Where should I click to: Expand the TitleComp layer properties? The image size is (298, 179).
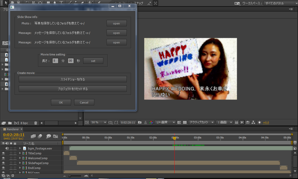(x=20, y=153)
